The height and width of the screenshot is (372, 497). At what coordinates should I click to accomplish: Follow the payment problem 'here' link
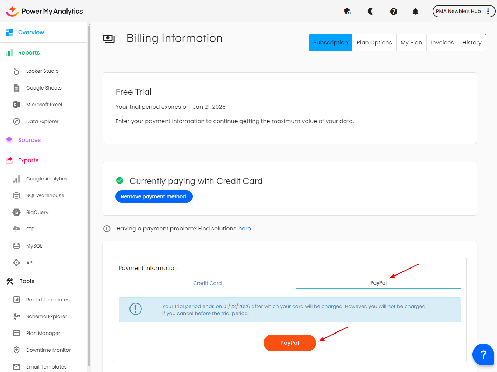245,229
